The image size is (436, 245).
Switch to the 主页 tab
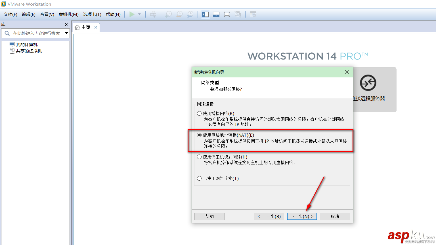pos(86,28)
